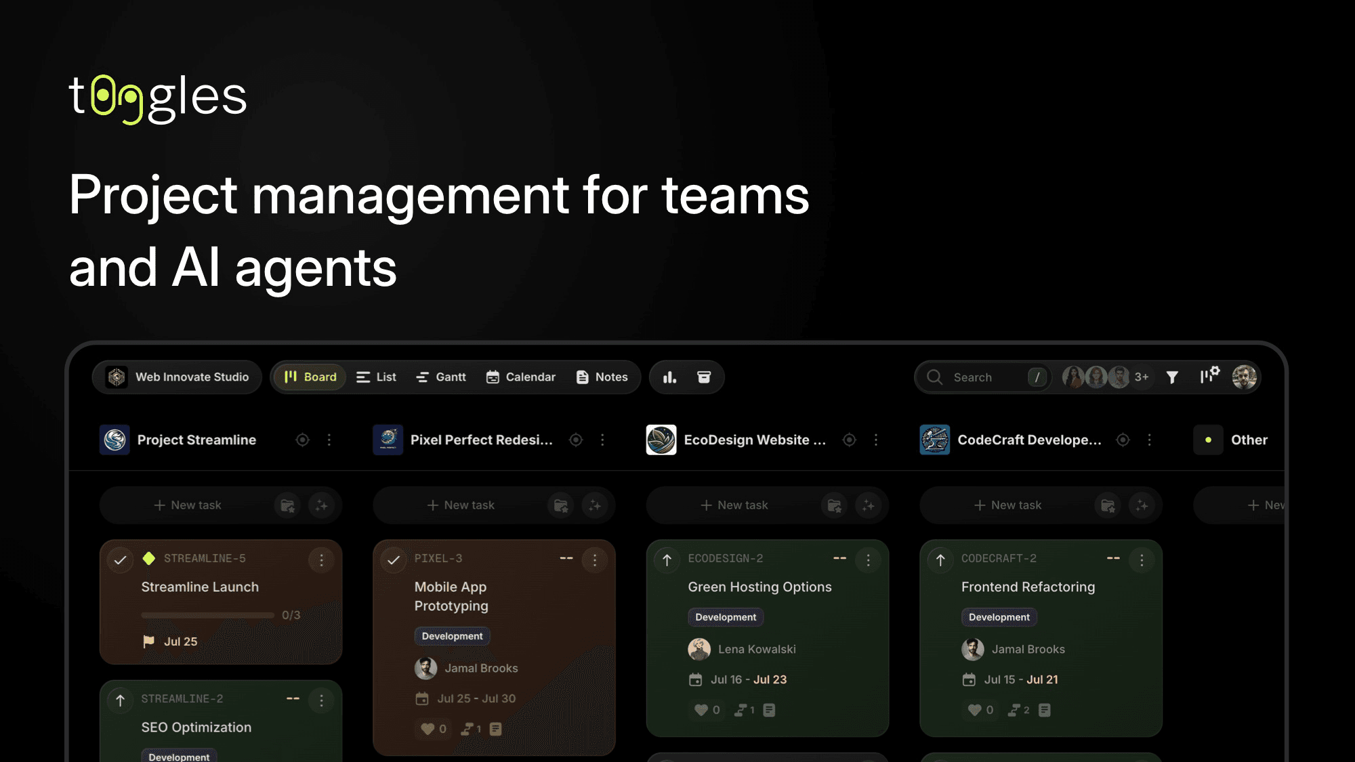This screenshot has height=762, width=1355.
Task: Set priority dashes on CODECRAFT-2 card
Action: tap(1113, 559)
